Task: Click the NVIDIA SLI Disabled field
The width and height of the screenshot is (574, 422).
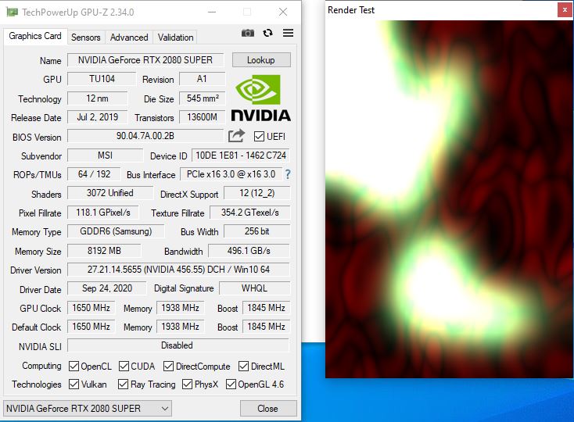Action: (x=178, y=345)
